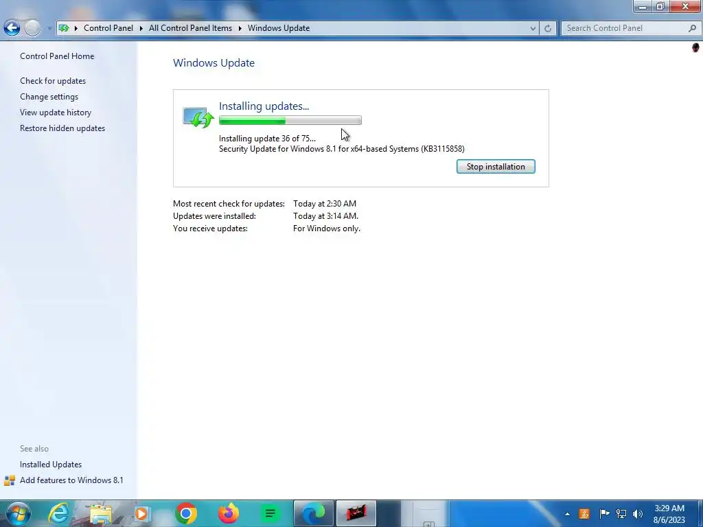Click the Windows Update status icon
This screenshot has height=527, width=703.
click(198, 117)
